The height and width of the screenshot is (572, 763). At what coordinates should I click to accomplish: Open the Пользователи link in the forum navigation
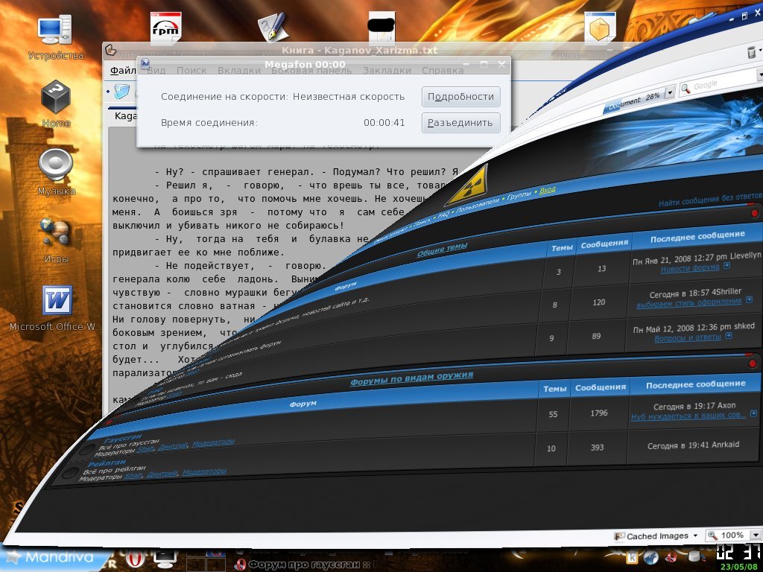[x=478, y=206]
